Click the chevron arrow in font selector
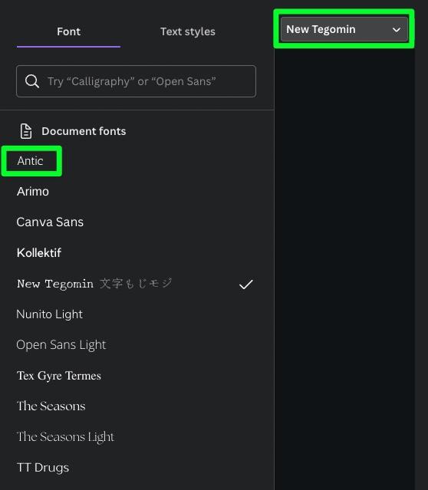The height and width of the screenshot is (490, 428). point(397,30)
